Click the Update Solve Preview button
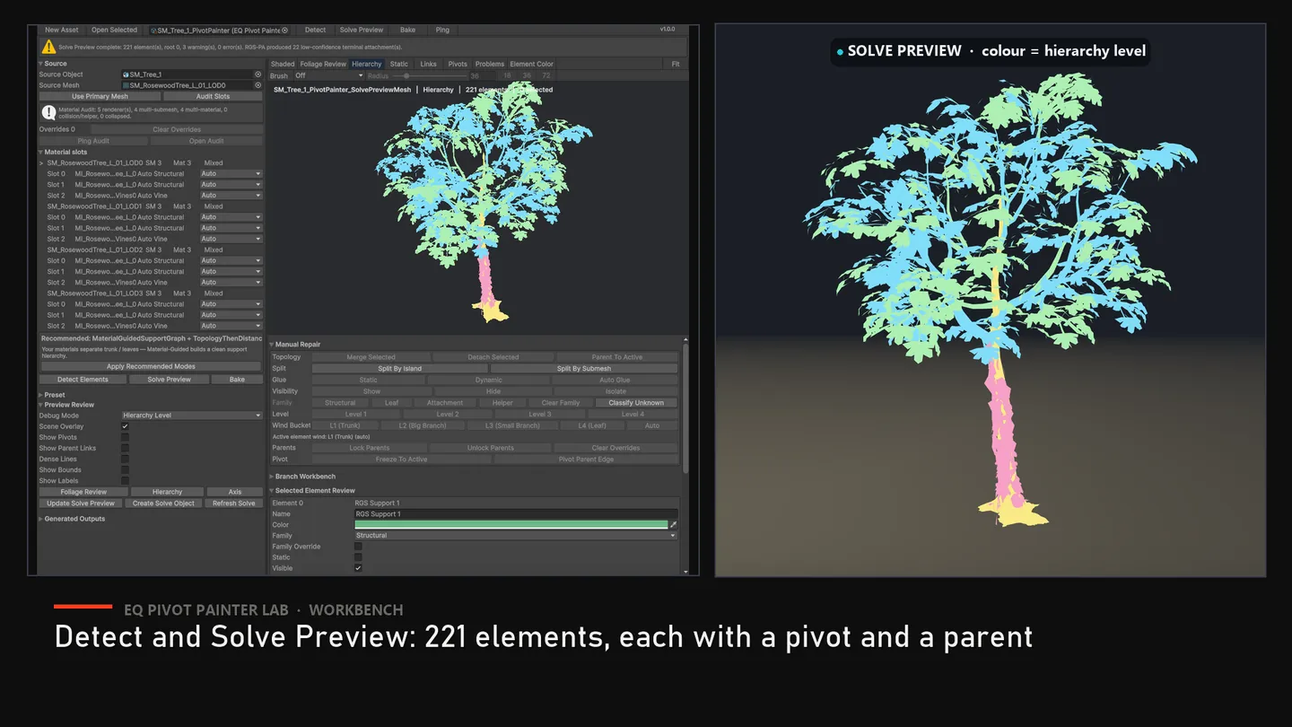The width and height of the screenshot is (1292, 727). point(81,504)
